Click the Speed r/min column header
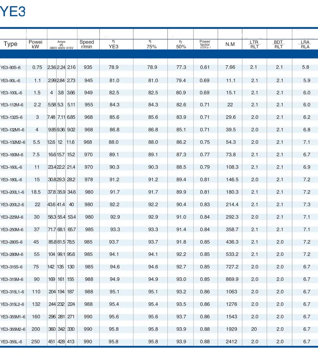The image size is (318, 359). point(87,44)
